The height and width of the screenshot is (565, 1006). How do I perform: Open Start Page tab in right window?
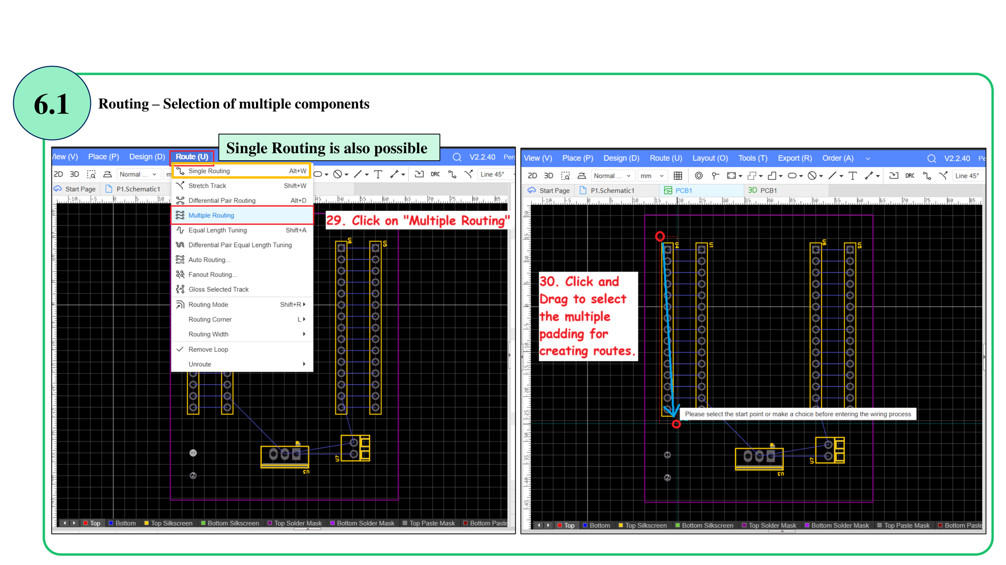coord(549,191)
